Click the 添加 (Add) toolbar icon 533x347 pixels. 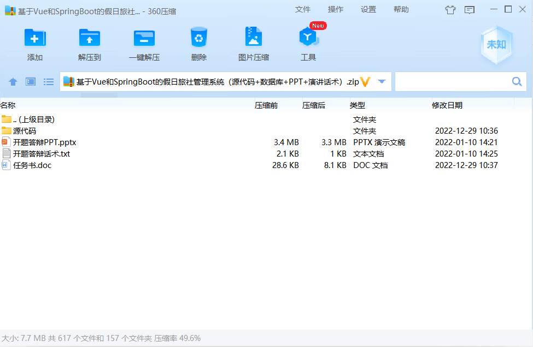[x=35, y=38]
